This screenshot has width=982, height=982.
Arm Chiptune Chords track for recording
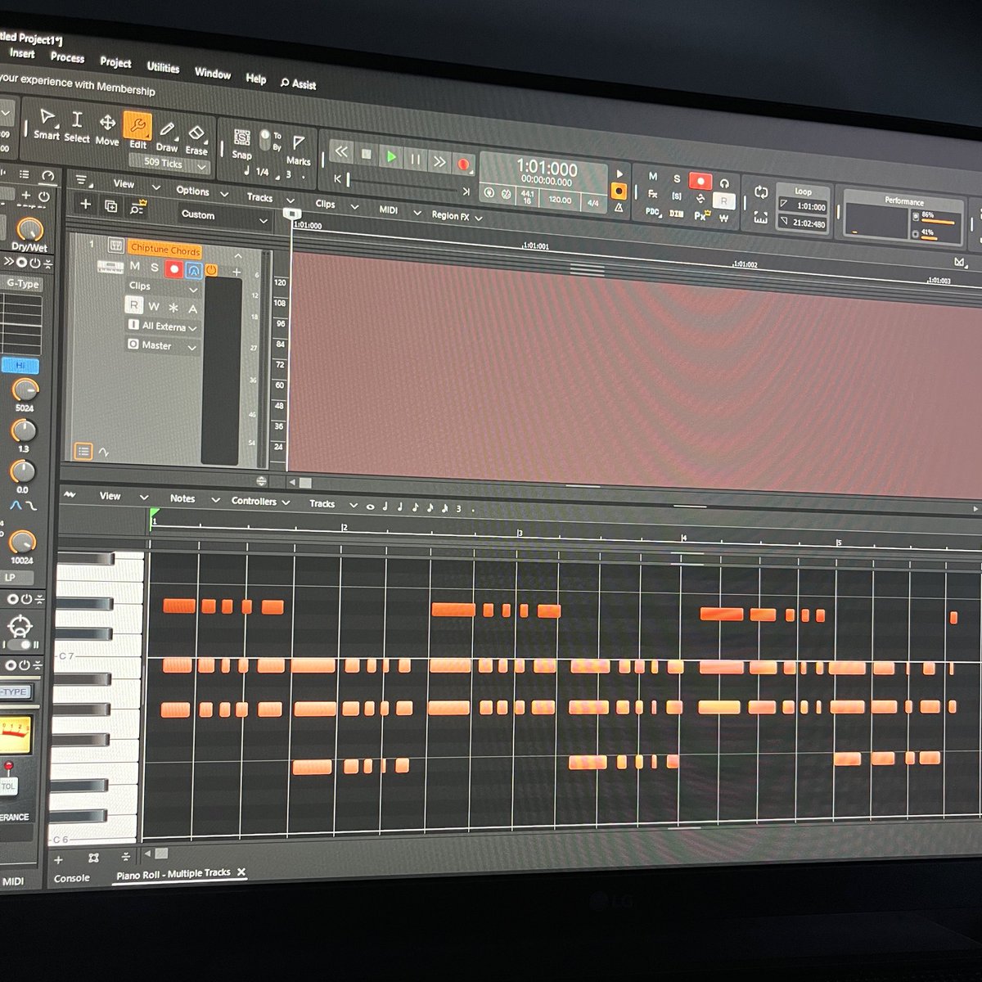(173, 268)
